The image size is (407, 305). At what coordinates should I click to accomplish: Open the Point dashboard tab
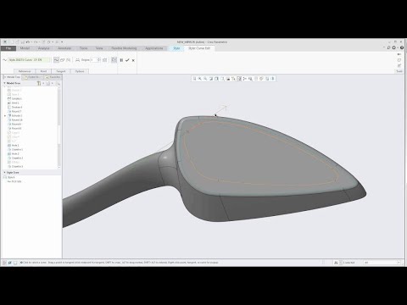point(43,71)
